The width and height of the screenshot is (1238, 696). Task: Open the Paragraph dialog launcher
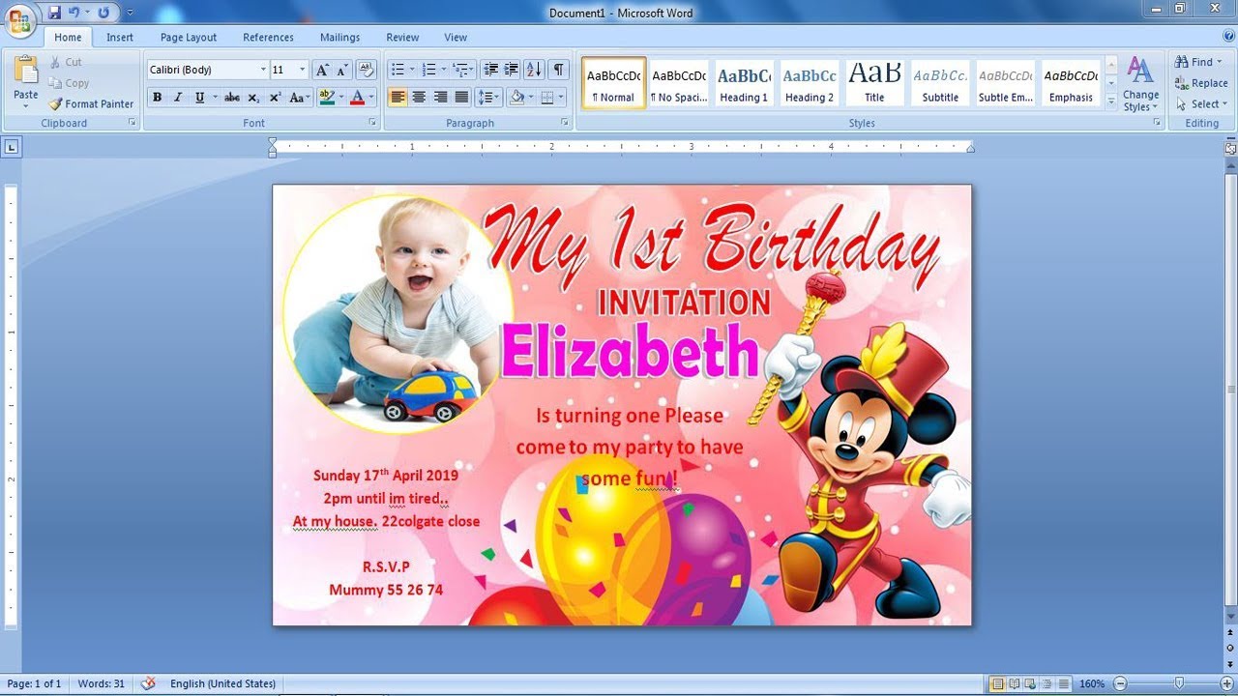[x=565, y=123]
